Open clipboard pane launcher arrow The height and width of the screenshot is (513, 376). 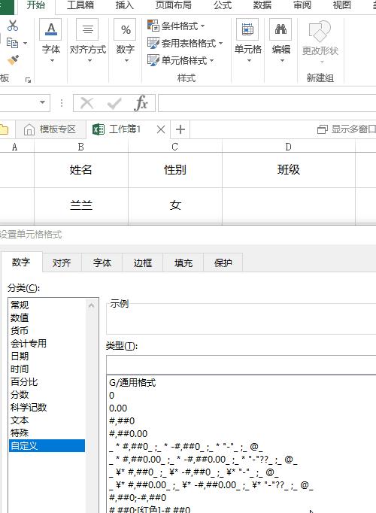[28, 80]
